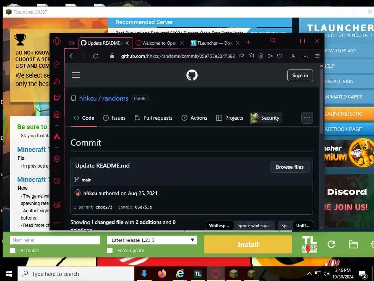
Task: Reload the GitHub page
Action: (95, 56)
